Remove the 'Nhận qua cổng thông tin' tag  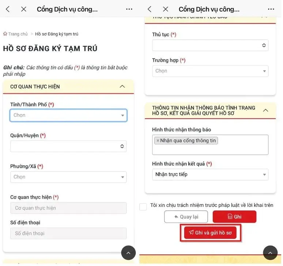(158, 140)
